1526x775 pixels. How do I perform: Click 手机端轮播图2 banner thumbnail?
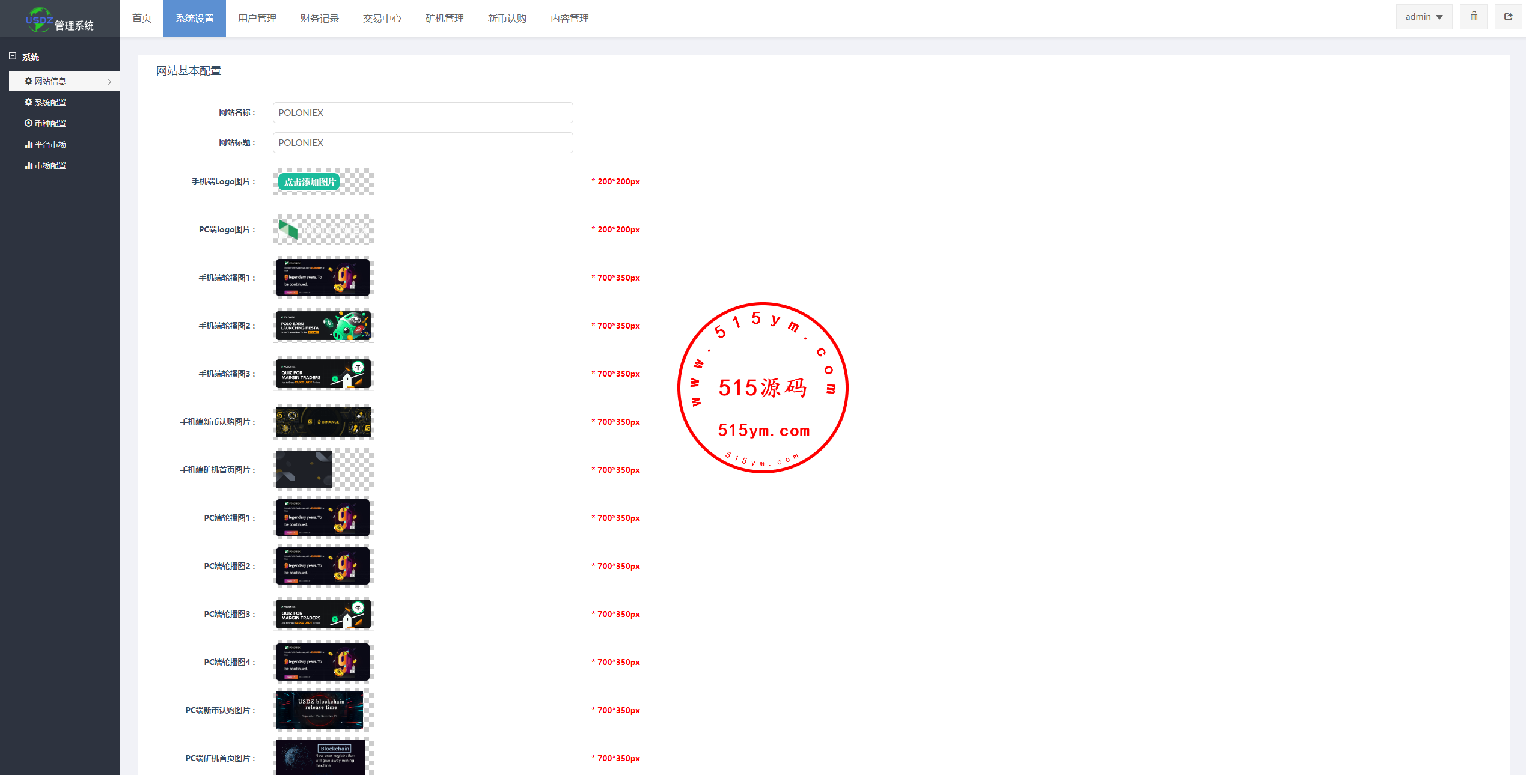[323, 326]
